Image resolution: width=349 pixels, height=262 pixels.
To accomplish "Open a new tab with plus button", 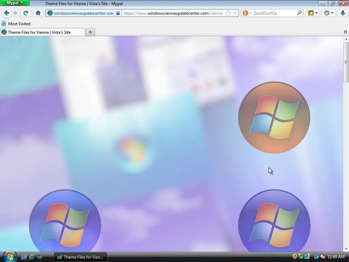I will click(x=90, y=32).
